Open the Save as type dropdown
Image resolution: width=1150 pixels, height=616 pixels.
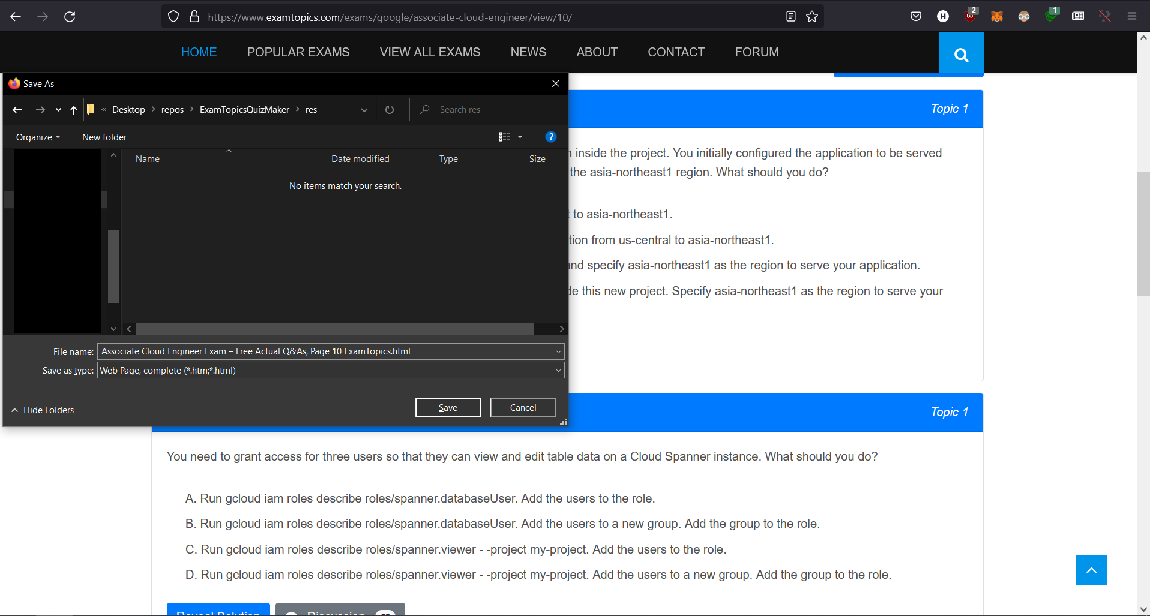click(x=558, y=371)
